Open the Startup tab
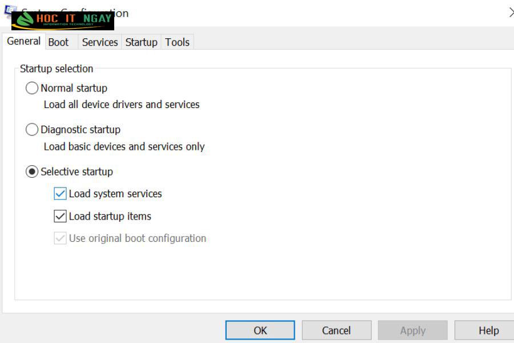This screenshot has width=514, height=343. (141, 42)
